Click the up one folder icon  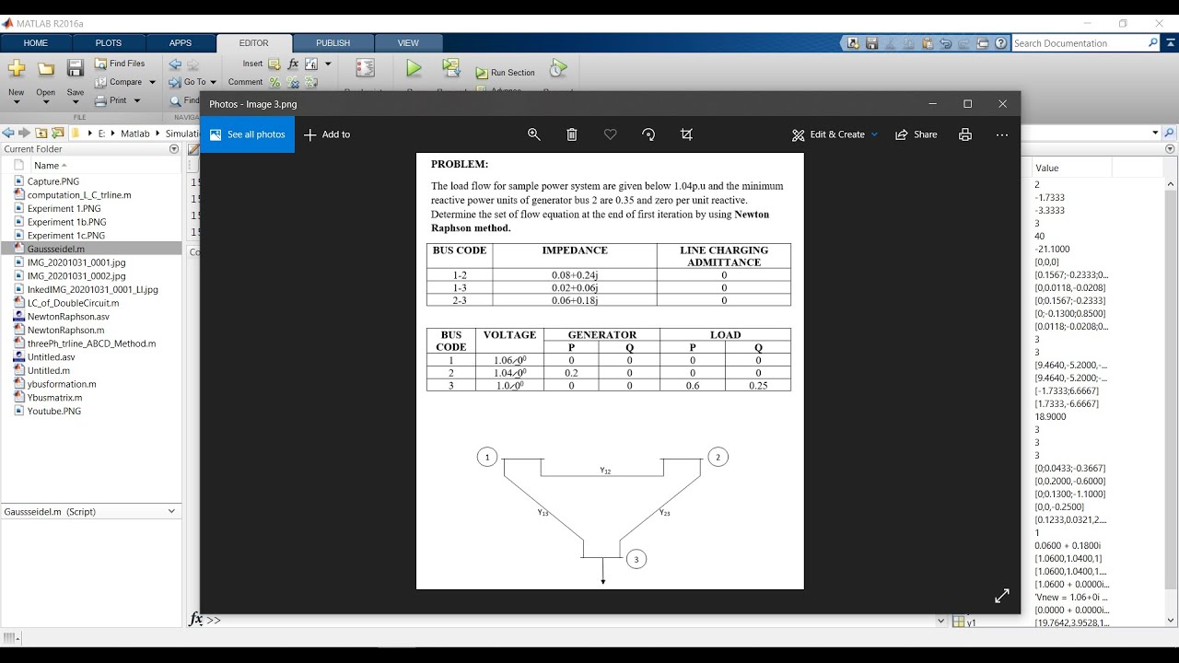point(41,134)
